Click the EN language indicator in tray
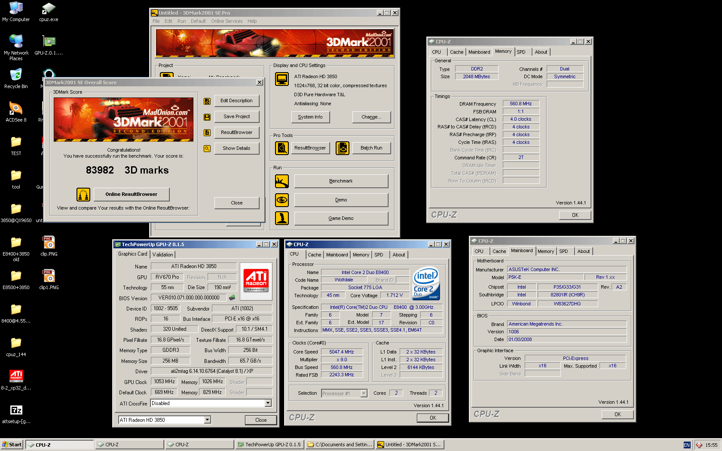The width and height of the screenshot is (722, 451). [687, 445]
